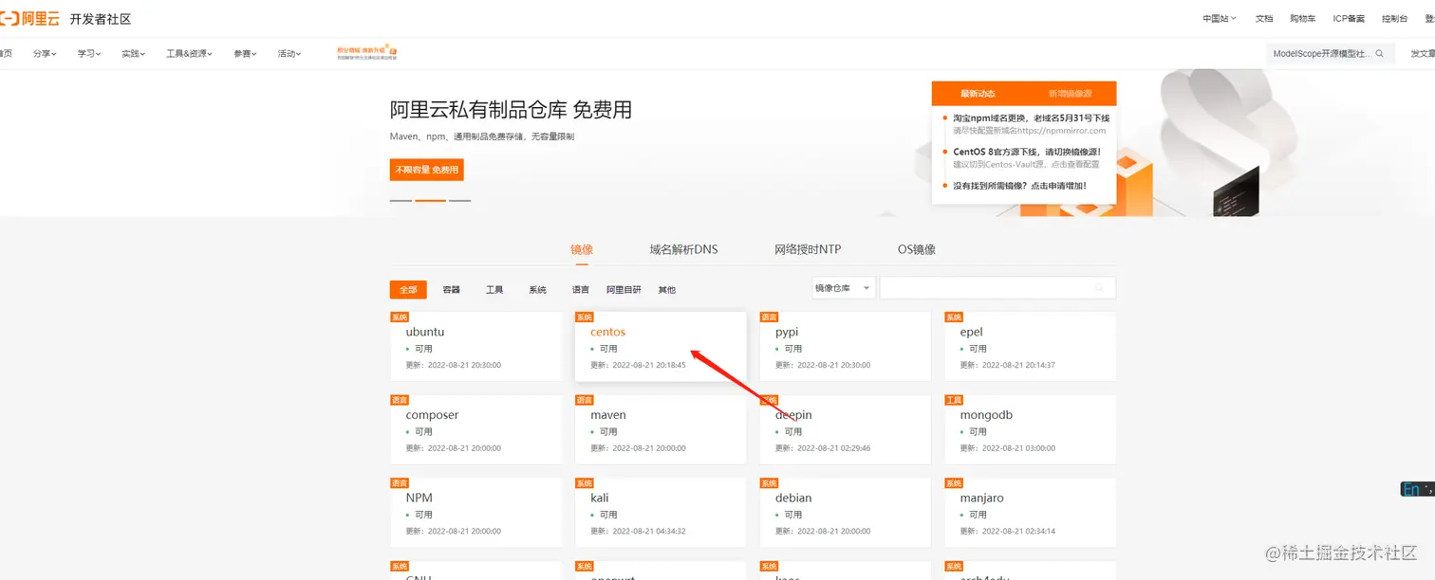Click the 不限容量 免费用 button
The width and height of the screenshot is (1435, 580).
click(x=427, y=170)
